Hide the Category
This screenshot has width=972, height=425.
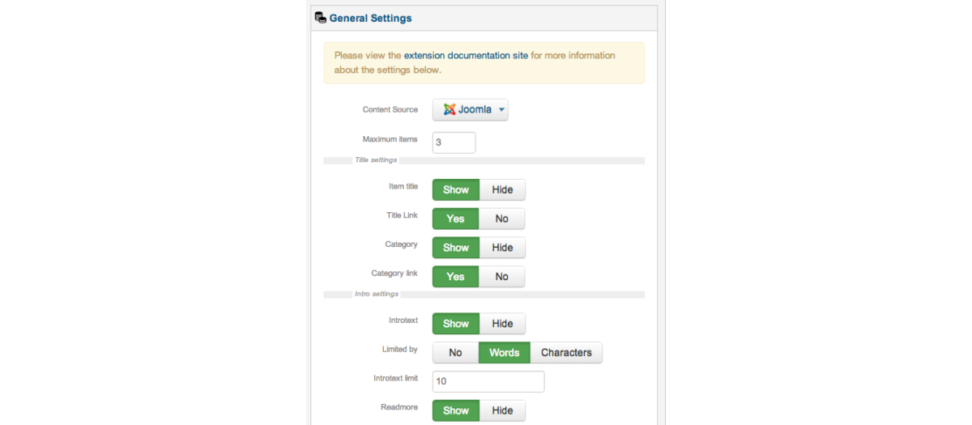502,248
